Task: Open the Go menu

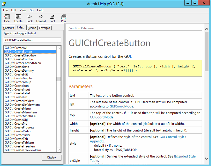Action: [x=32, y=10]
